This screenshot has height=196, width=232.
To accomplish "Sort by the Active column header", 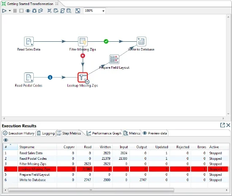I will click(x=218, y=147).
